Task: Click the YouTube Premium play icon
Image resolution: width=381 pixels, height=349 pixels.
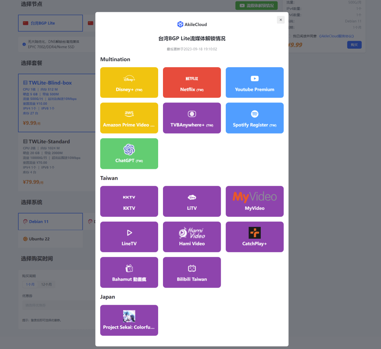Action: 254,78
